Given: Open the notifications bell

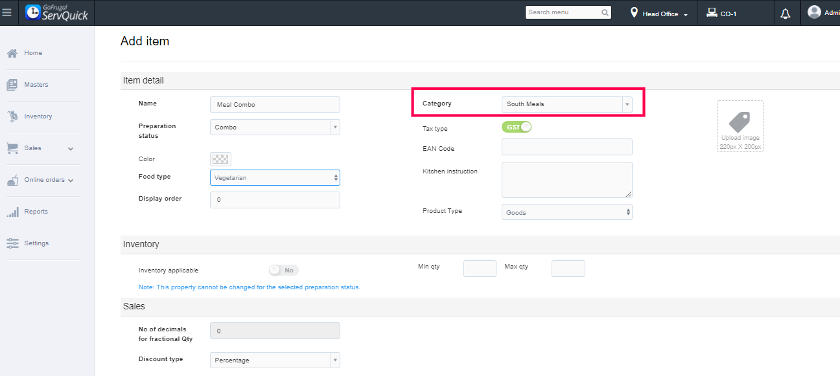Looking at the screenshot, I should pos(785,14).
